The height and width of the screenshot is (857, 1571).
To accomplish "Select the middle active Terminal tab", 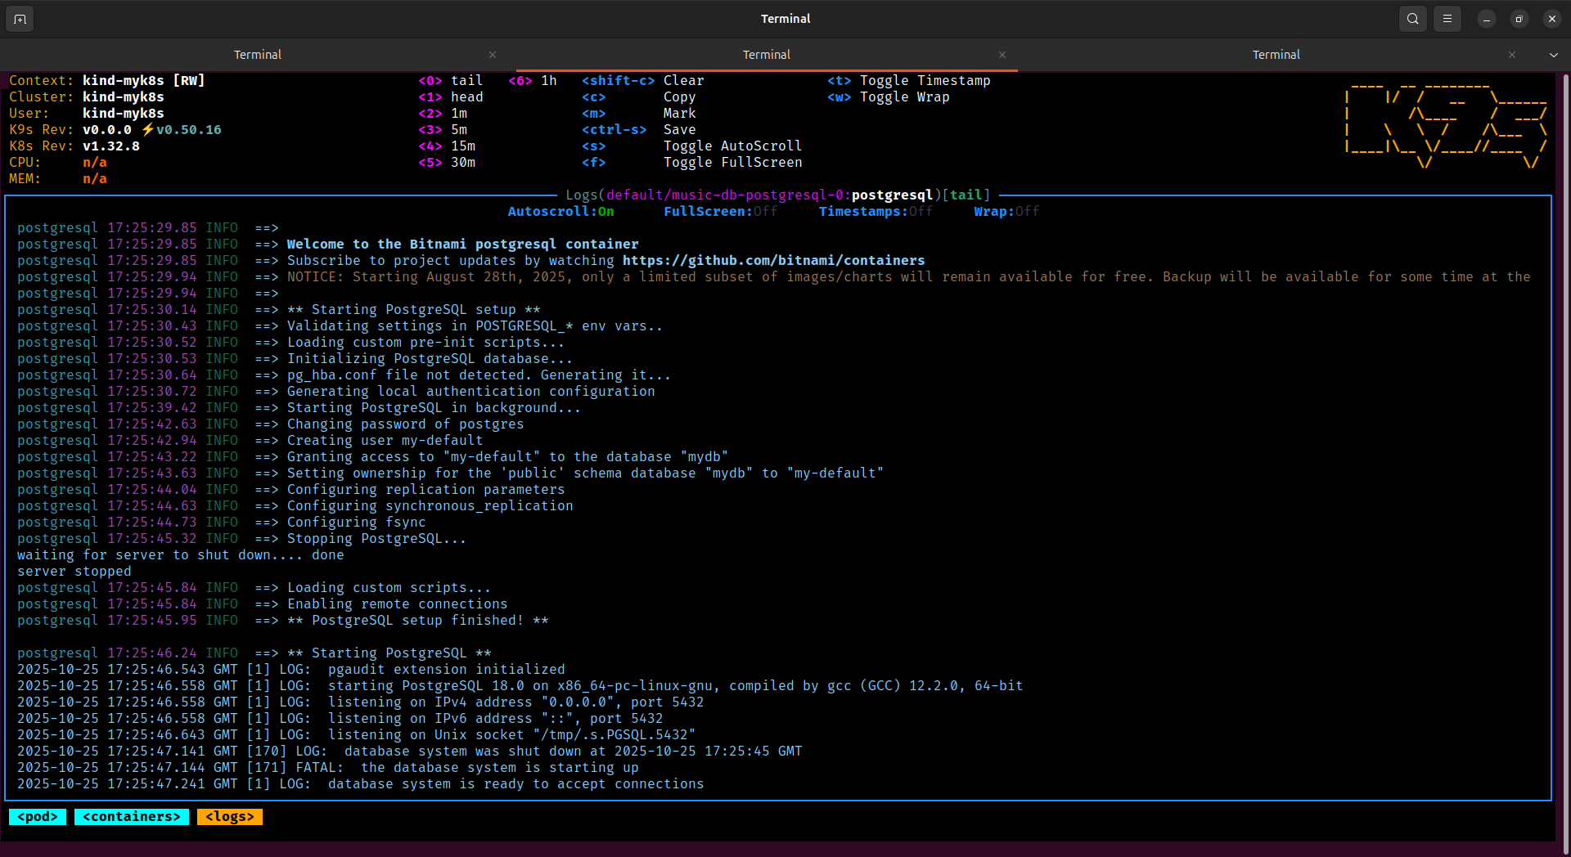I will (767, 55).
